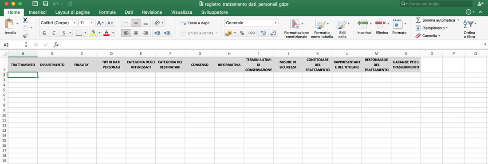Image resolution: width=488 pixels, height=164 pixels.
Task: Toggle italic C formatting
Action: (x=54, y=33)
